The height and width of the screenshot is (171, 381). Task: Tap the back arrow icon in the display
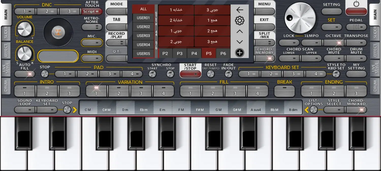(x=240, y=10)
